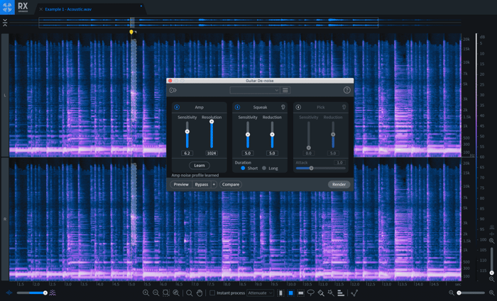Enable the Pick section power button

pos(298,107)
